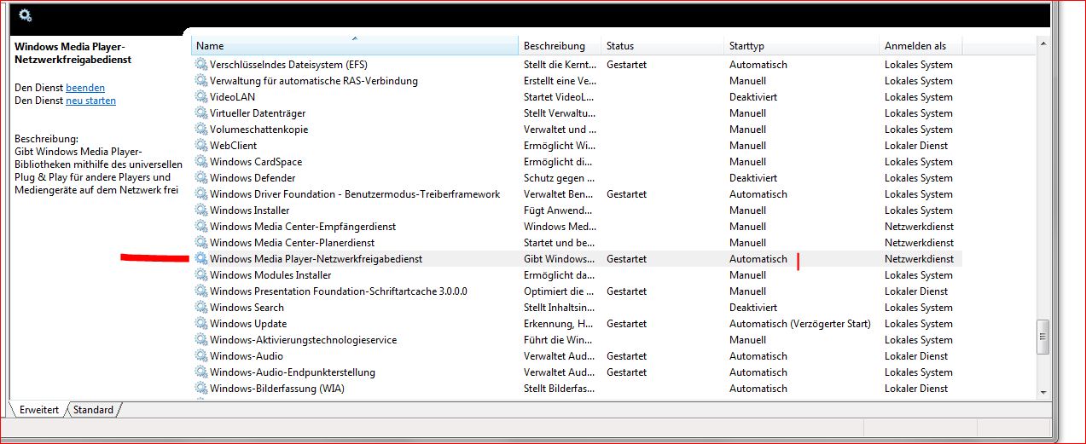Sort by the Name column header
Screen dimensions: 1086x444
point(355,46)
